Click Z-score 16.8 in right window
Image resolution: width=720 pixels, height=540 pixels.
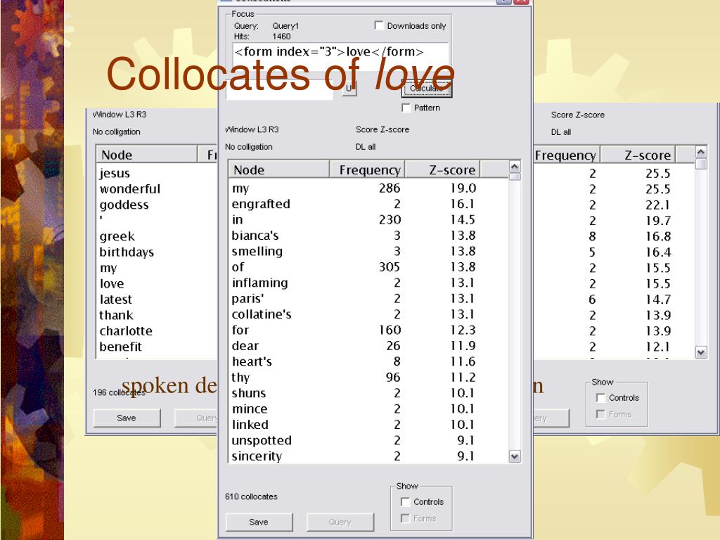(658, 236)
